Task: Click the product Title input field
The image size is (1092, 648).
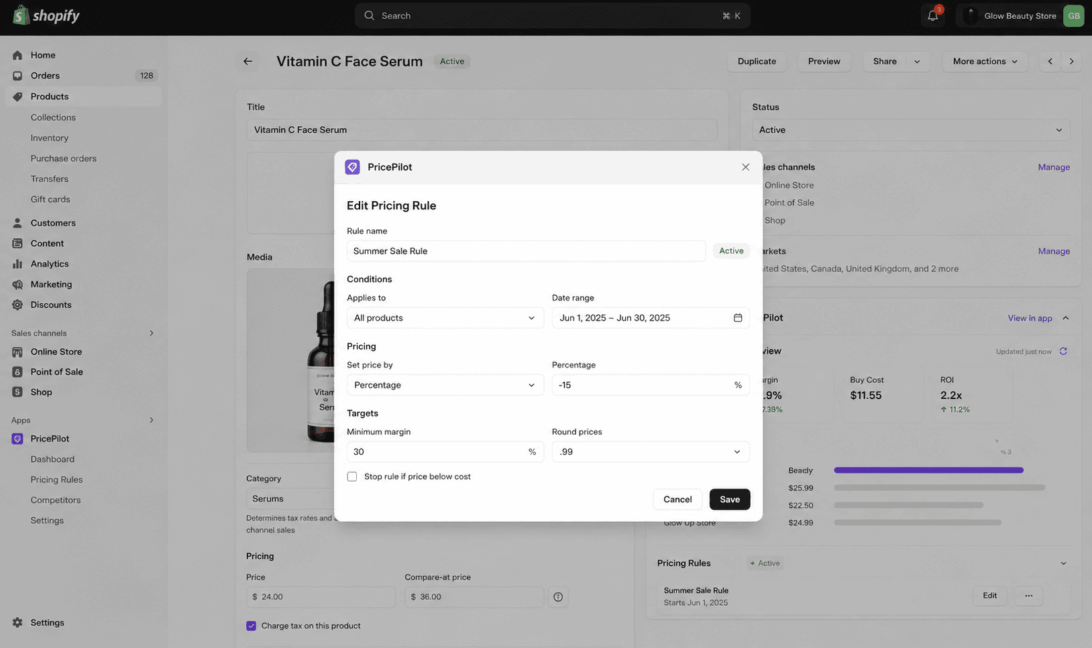Action: point(482,130)
